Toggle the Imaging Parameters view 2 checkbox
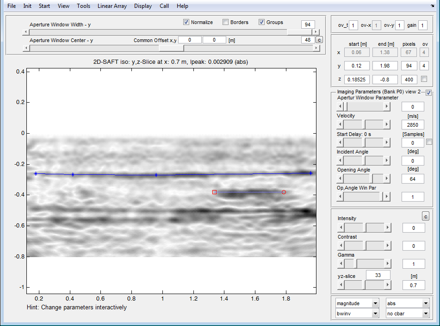 tap(428, 92)
